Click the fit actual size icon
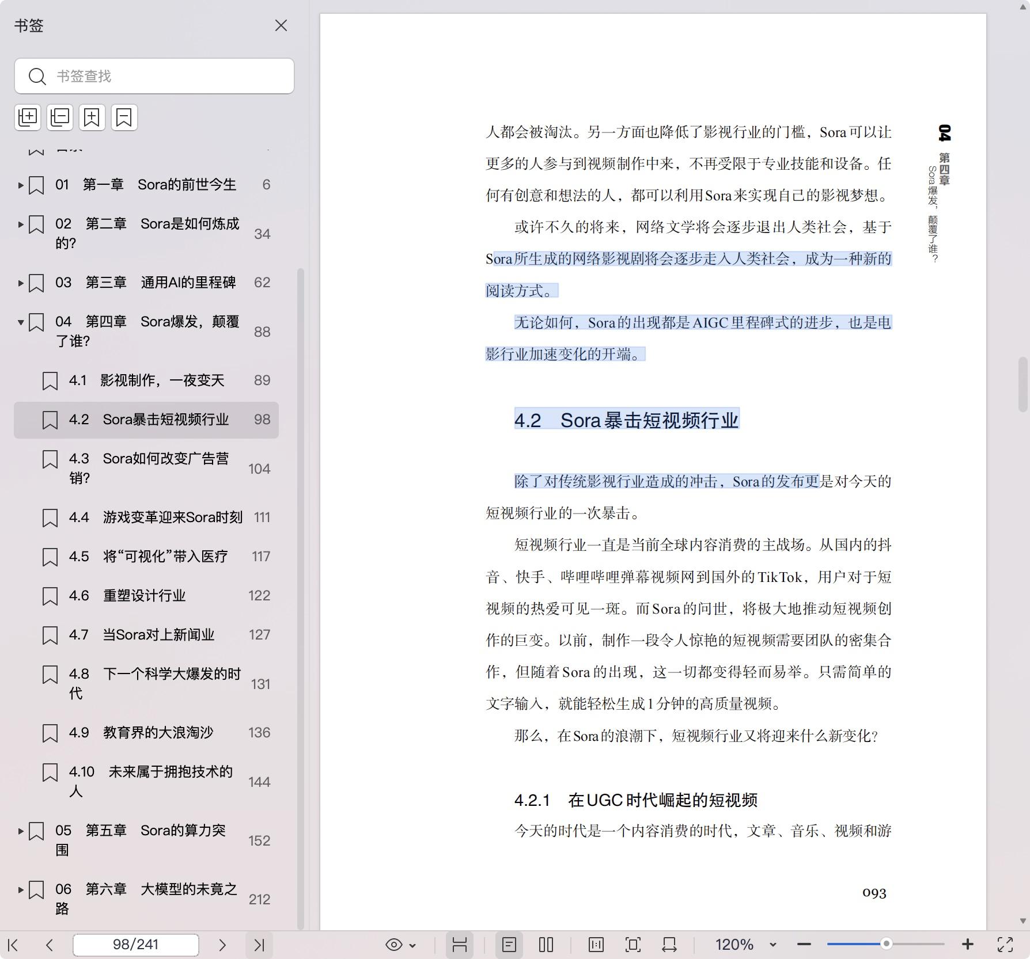The width and height of the screenshot is (1030, 959). [x=596, y=945]
